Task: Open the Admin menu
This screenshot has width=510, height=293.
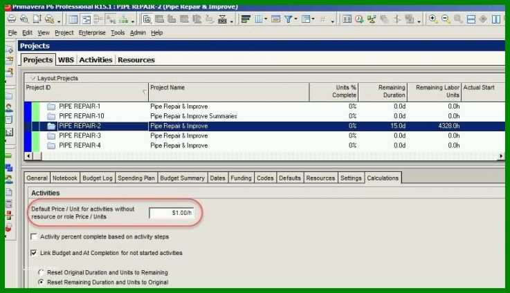Action: [x=138, y=32]
